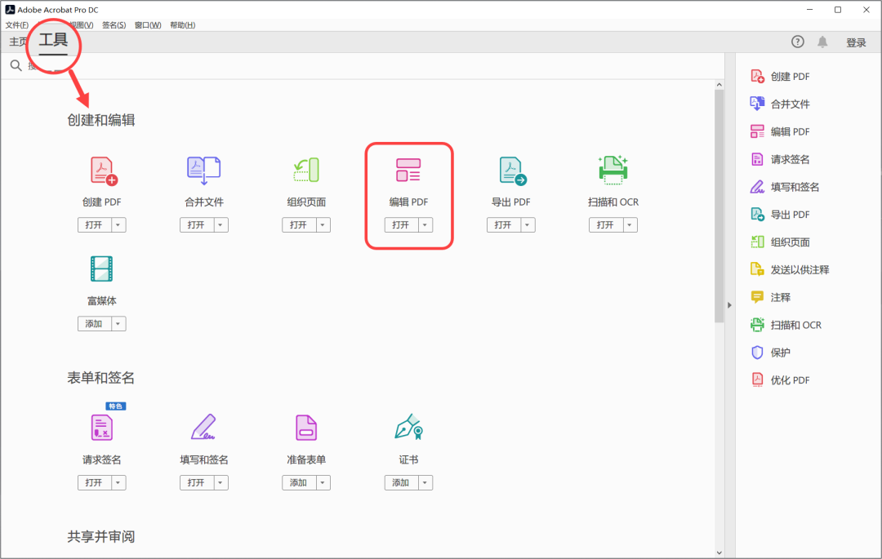Open the 证书 certificate pen icon

[409, 427]
